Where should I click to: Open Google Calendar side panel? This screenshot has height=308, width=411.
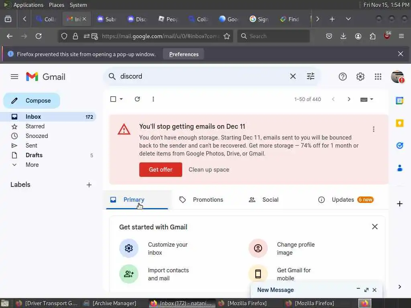tap(399, 101)
